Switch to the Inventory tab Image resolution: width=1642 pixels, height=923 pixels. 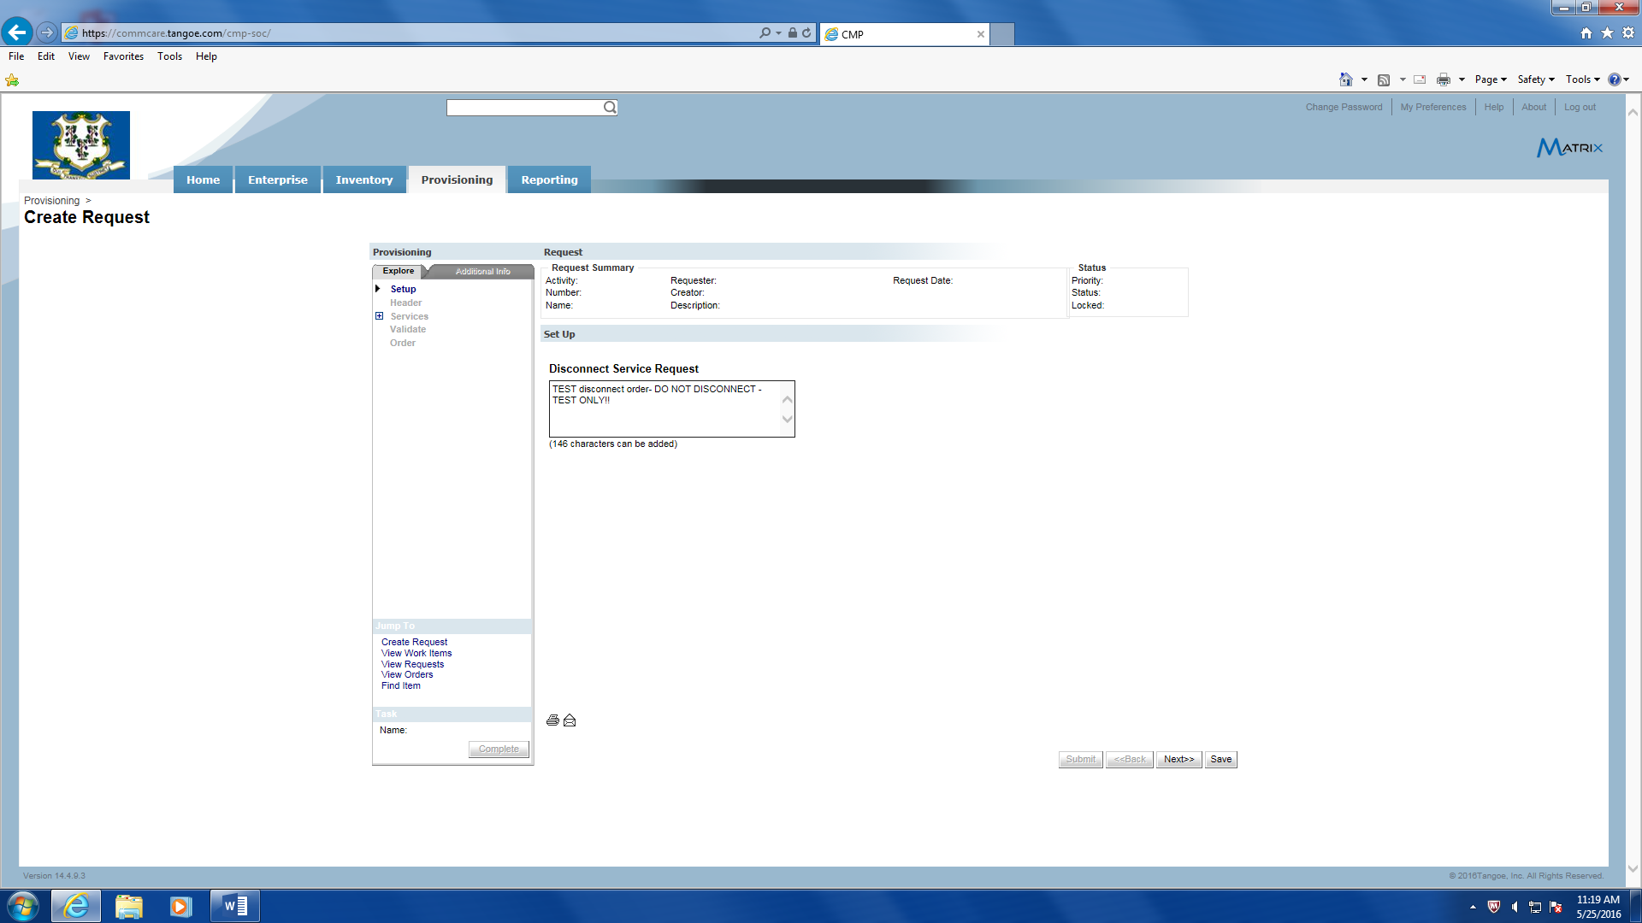(363, 179)
